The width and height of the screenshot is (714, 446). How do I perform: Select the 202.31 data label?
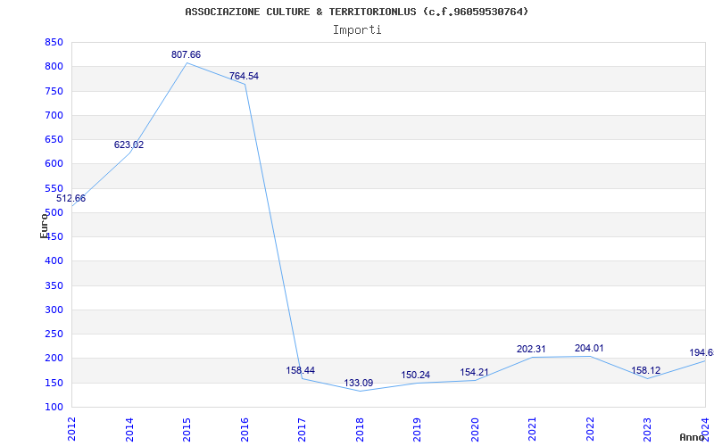(x=531, y=349)
